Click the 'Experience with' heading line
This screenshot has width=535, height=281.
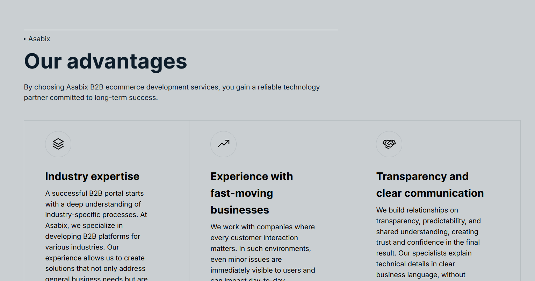point(252,176)
